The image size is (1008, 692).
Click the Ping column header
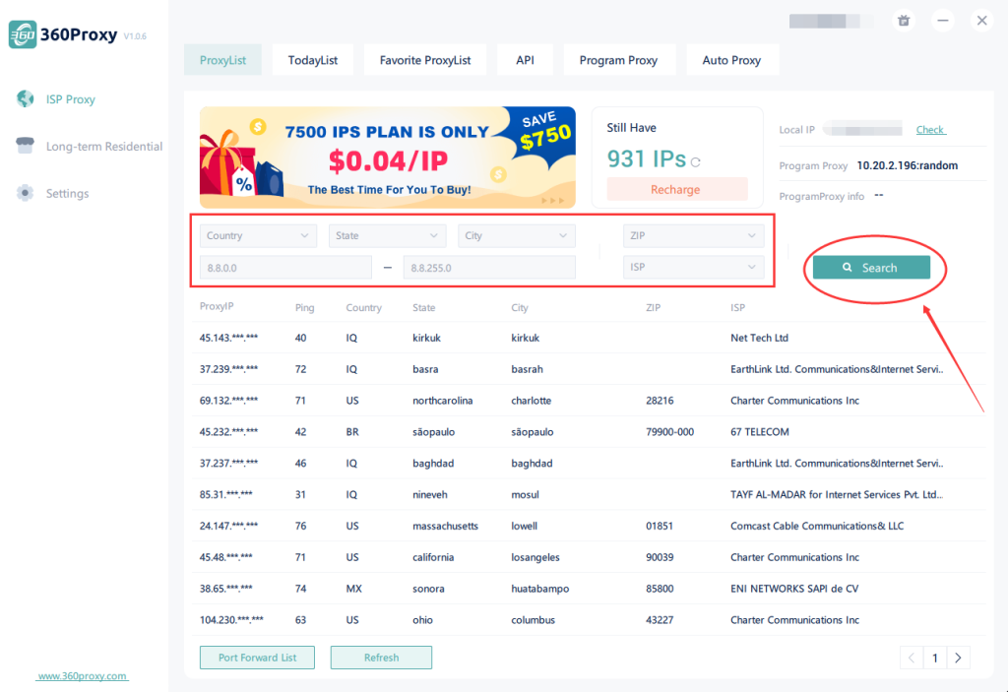[x=305, y=307]
